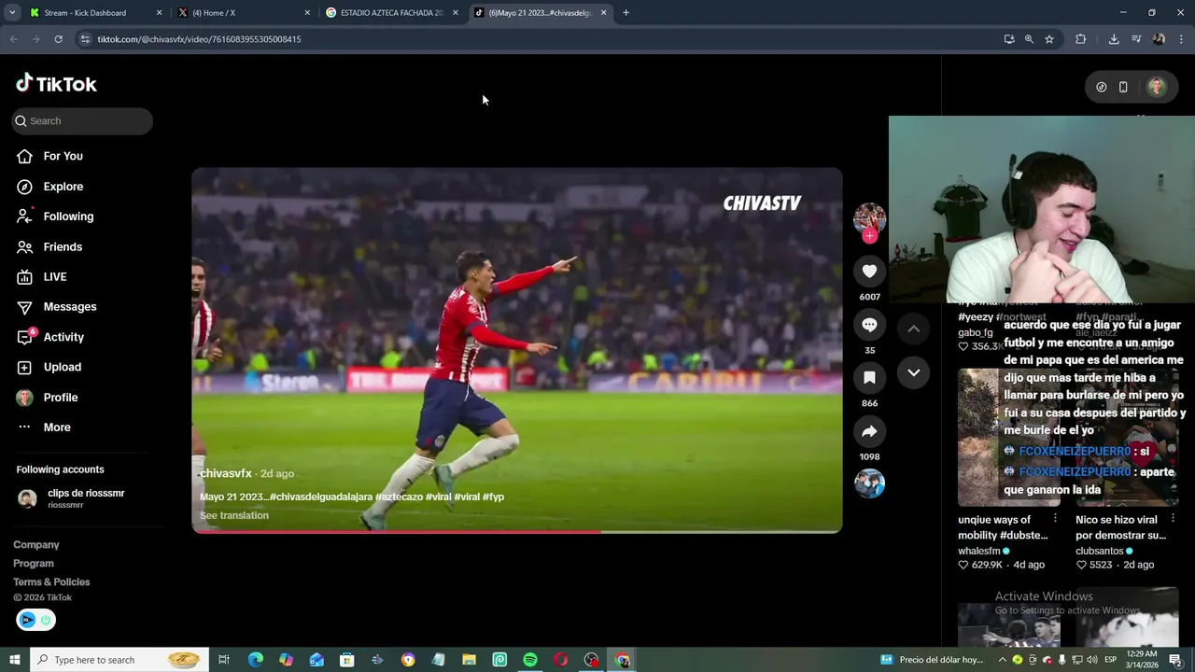Go to previous video with up chevron
Image resolution: width=1195 pixels, height=672 pixels.
[914, 329]
